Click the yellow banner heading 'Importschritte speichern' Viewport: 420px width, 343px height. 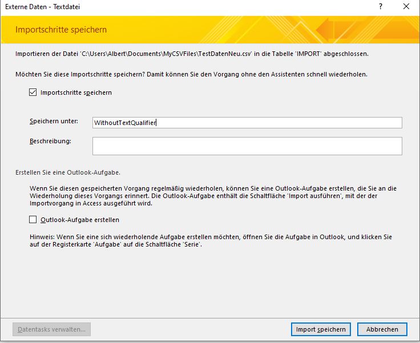pos(61,30)
